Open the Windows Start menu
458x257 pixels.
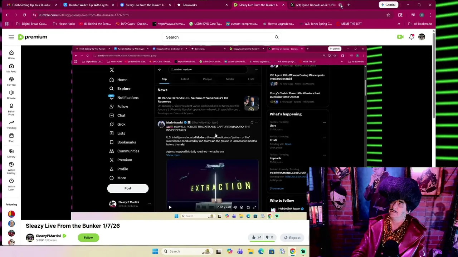[x=155, y=252]
